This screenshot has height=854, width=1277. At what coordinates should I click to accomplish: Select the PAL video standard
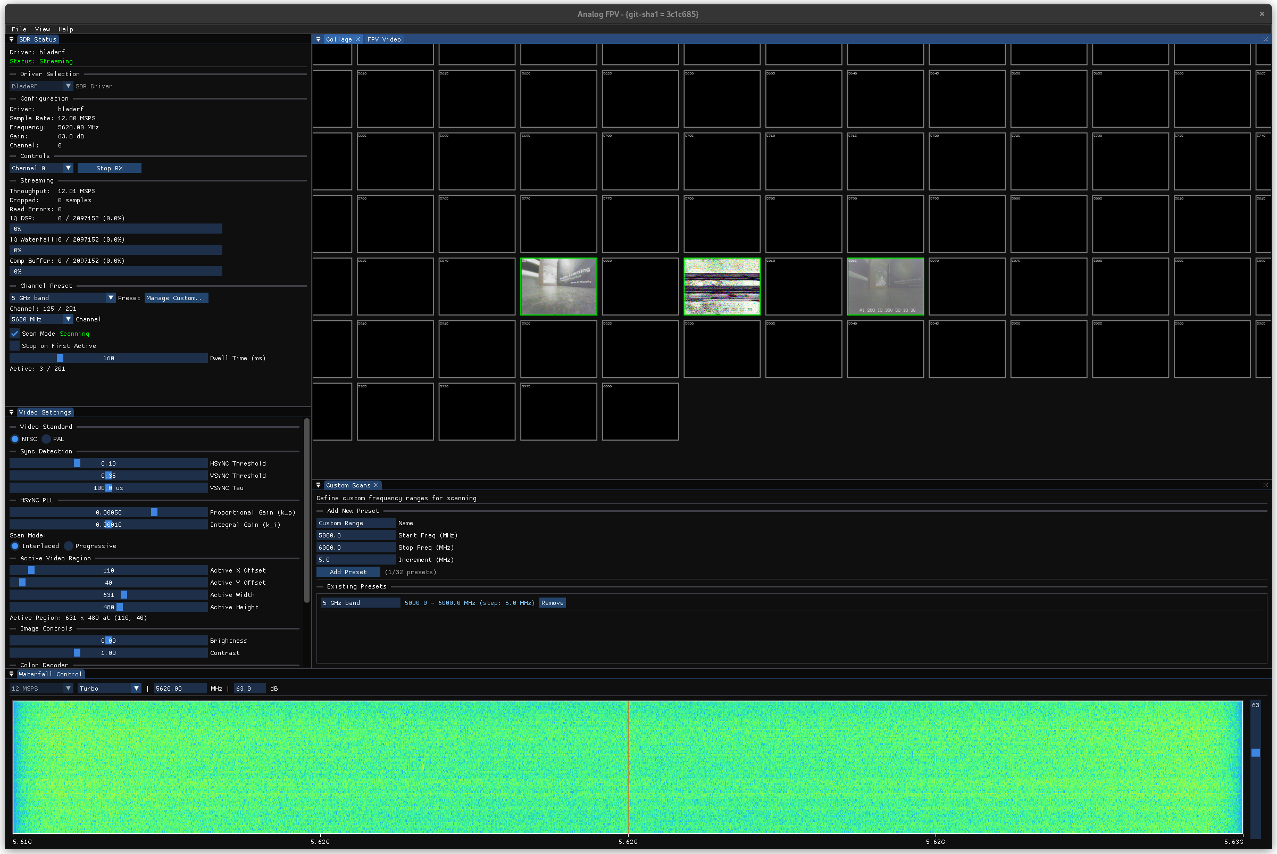click(x=47, y=439)
